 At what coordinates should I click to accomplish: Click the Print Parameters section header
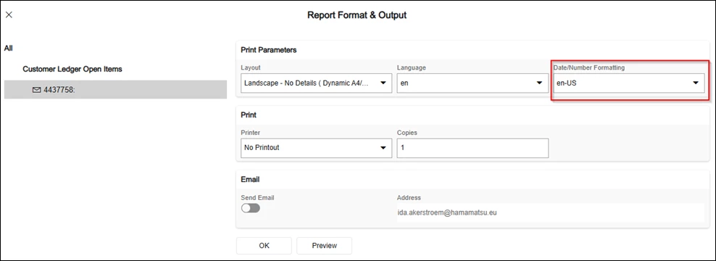[x=268, y=50]
